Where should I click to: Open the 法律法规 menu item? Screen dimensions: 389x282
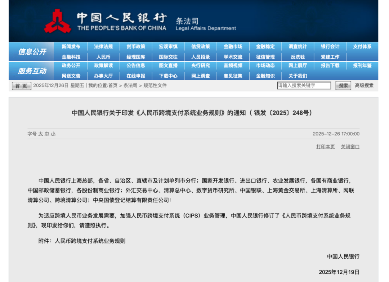(x=103, y=46)
